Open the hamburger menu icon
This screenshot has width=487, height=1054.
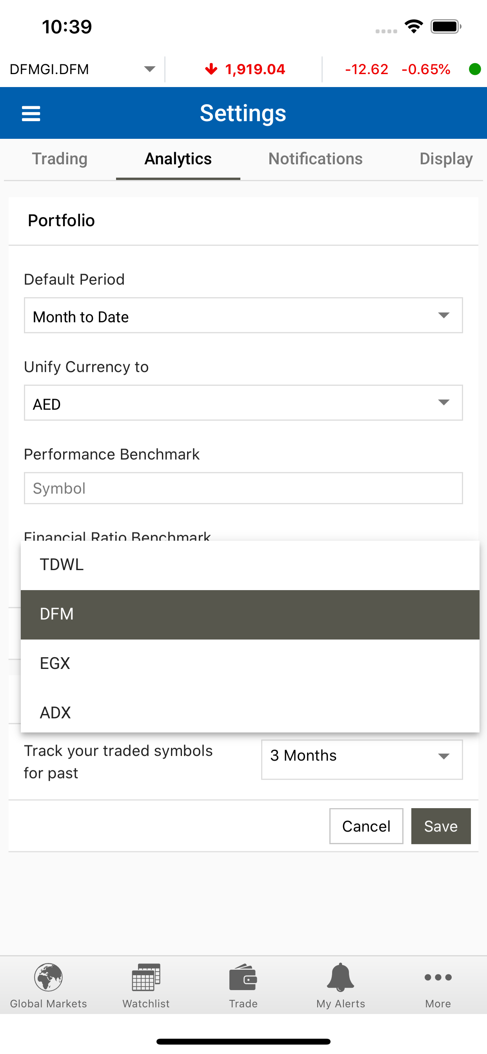pos(31,113)
